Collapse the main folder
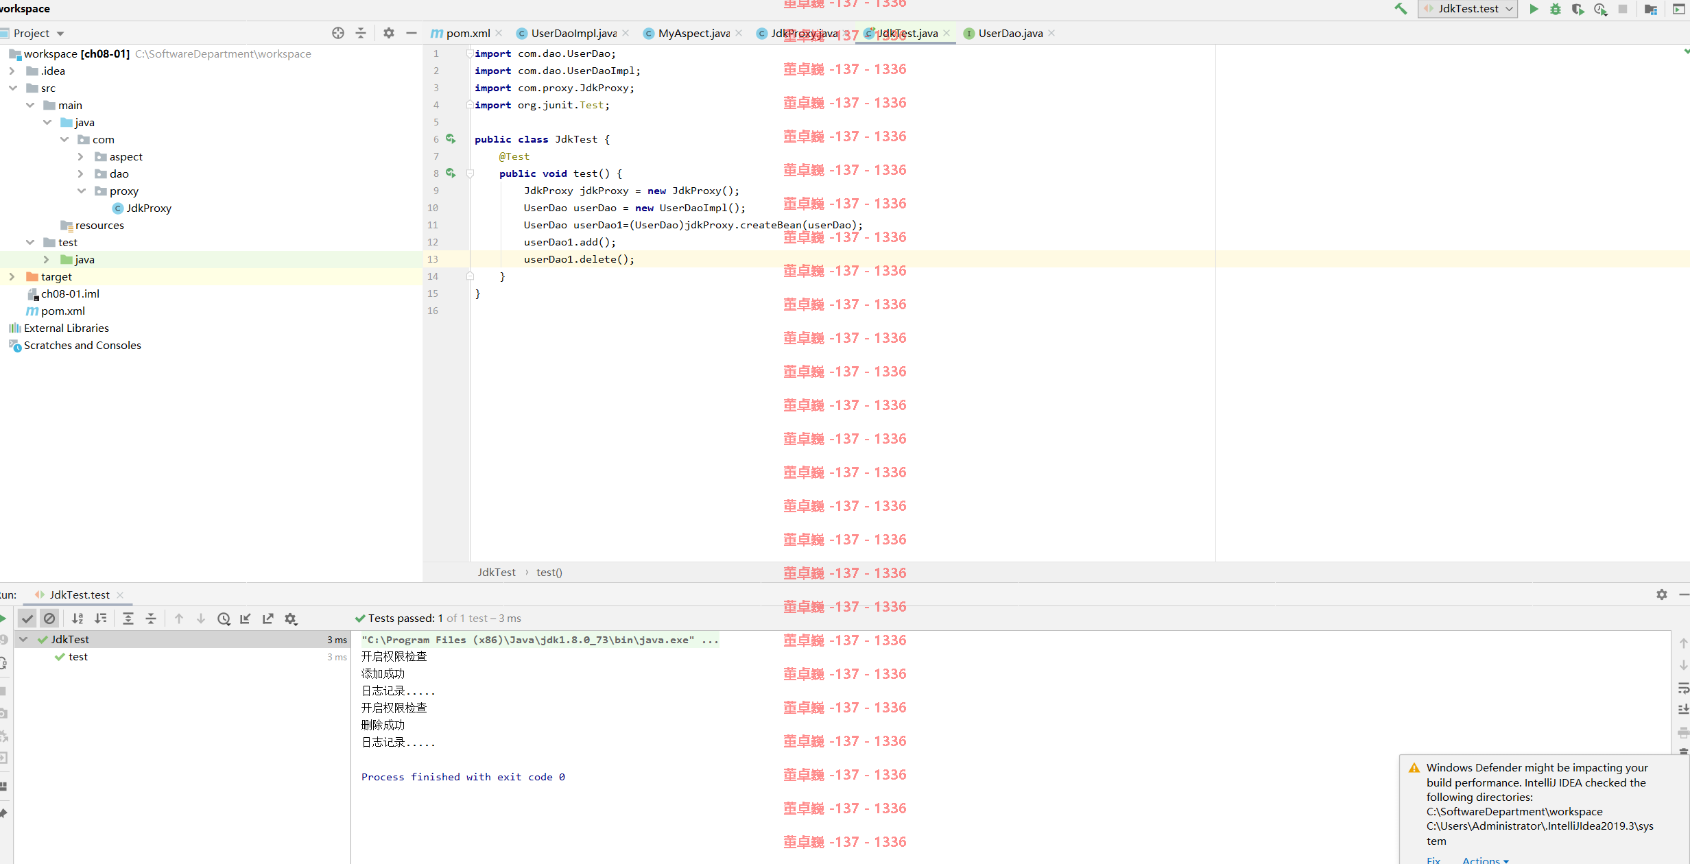Viewport: 1690px width, 864px height. tap(29, 105)
